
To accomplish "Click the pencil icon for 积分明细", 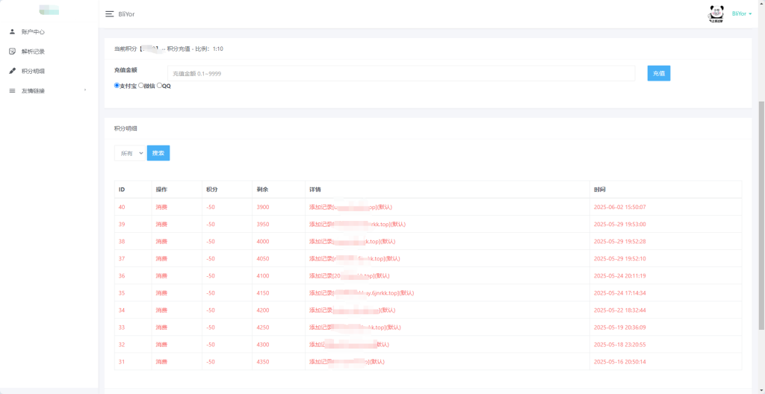I will coord(12,71).
